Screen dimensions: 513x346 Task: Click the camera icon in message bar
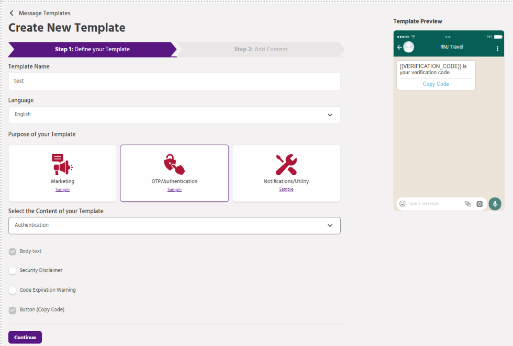click(479, 204)
